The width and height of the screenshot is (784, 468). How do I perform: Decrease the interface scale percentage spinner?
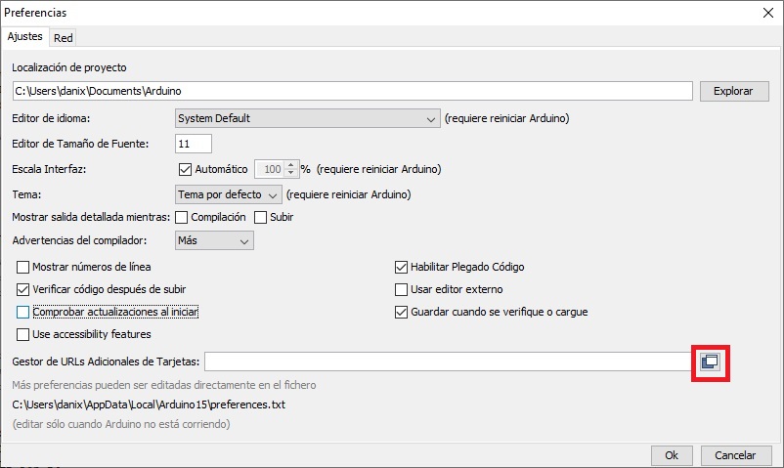tap(291, 173)
